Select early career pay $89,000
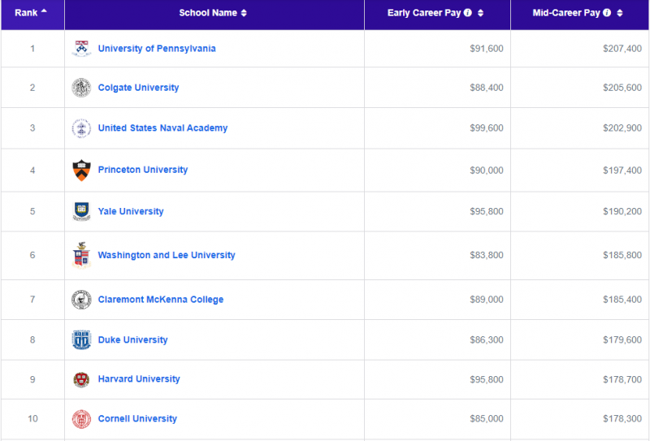The height and width of the screenshot is (441, 650). [x=487, y=300]
